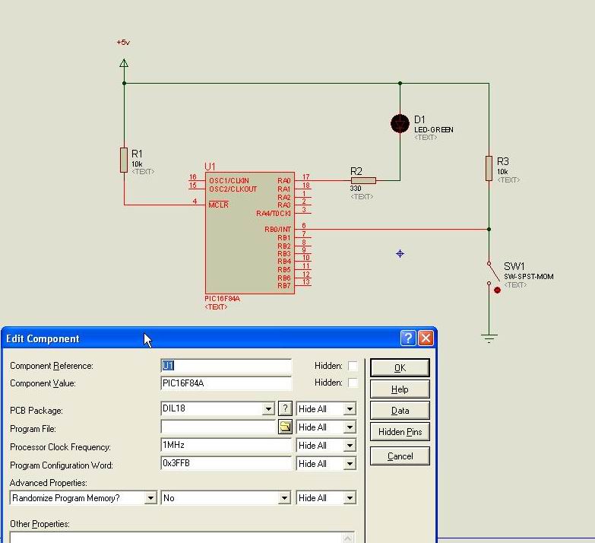This screenshot has width=595, height=543.
Task: Open the No value dropdown in Advanced Properties
Action: 284,498
